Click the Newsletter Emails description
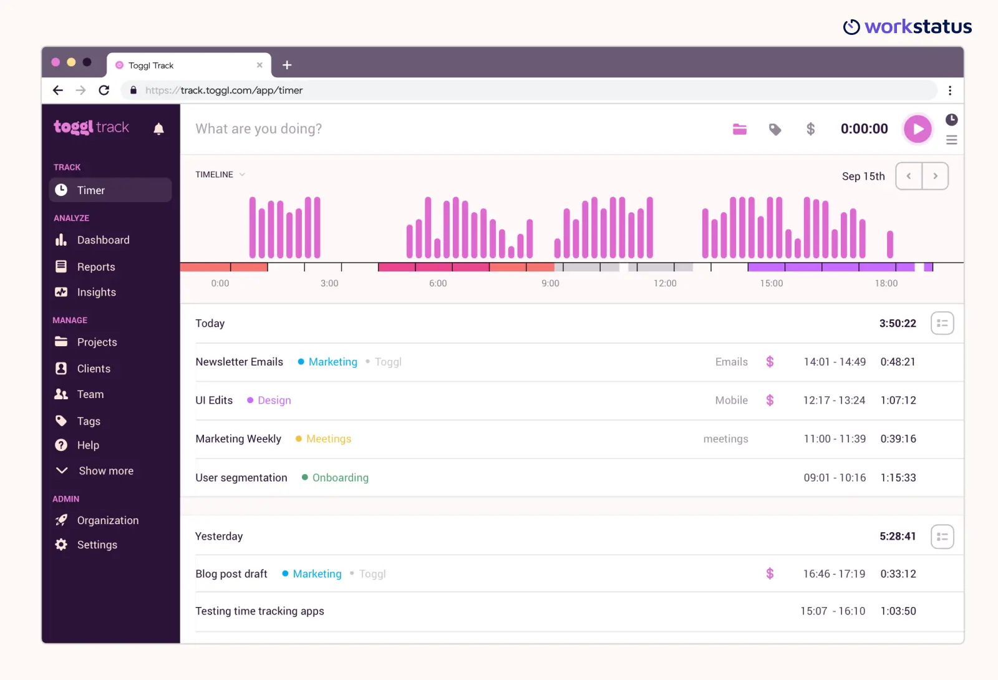This screenshot has width=998, height=680. pyautogui.click(x=240, y=362)
